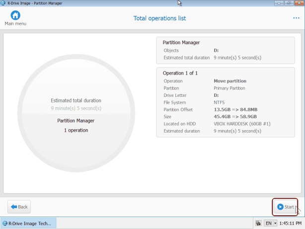Screen dimensions: 305x229
Task: Click the Total operations list heading
Action: pyautogui.click(x=159, y=18)
